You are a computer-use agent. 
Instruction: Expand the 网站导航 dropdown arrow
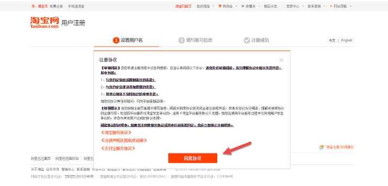pos(351,6)
